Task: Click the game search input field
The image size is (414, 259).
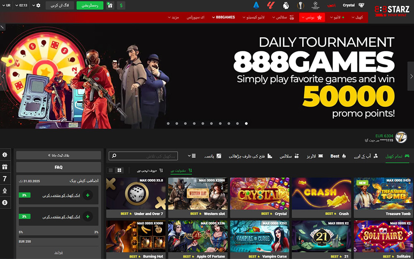Action: 143,156
